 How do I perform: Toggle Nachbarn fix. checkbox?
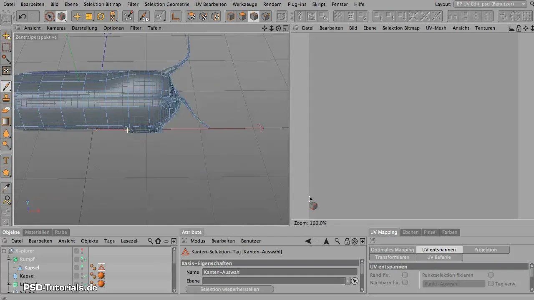tap(405, 282)
